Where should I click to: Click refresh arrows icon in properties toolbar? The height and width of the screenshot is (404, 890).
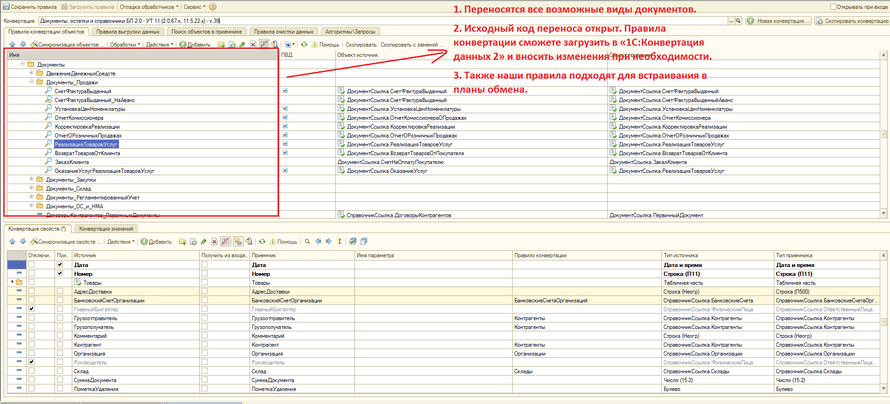[262, 241]
